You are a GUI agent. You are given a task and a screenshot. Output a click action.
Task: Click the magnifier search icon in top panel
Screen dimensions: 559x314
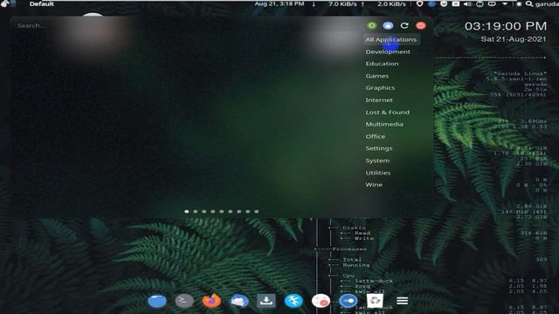[529, 3]
